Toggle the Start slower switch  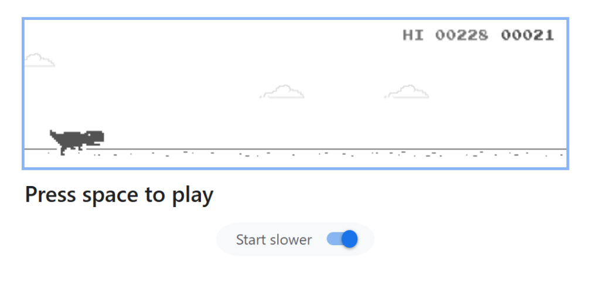point(342,239)
